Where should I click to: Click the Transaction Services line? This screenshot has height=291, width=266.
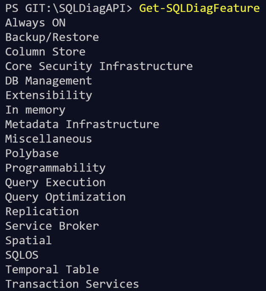72,284
